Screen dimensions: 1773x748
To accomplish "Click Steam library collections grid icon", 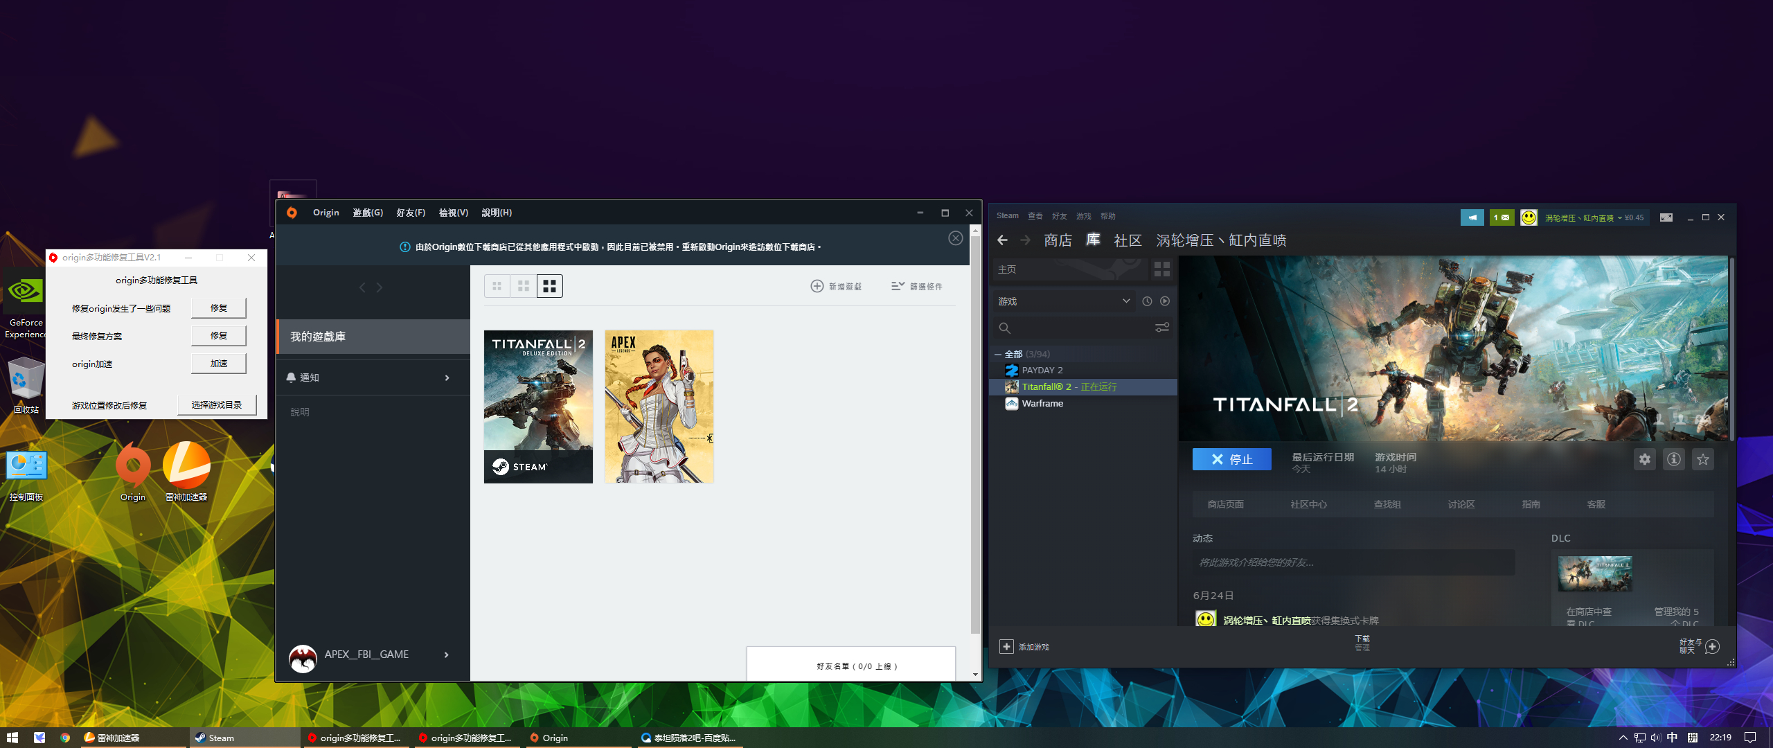I will pos(1162,269).
